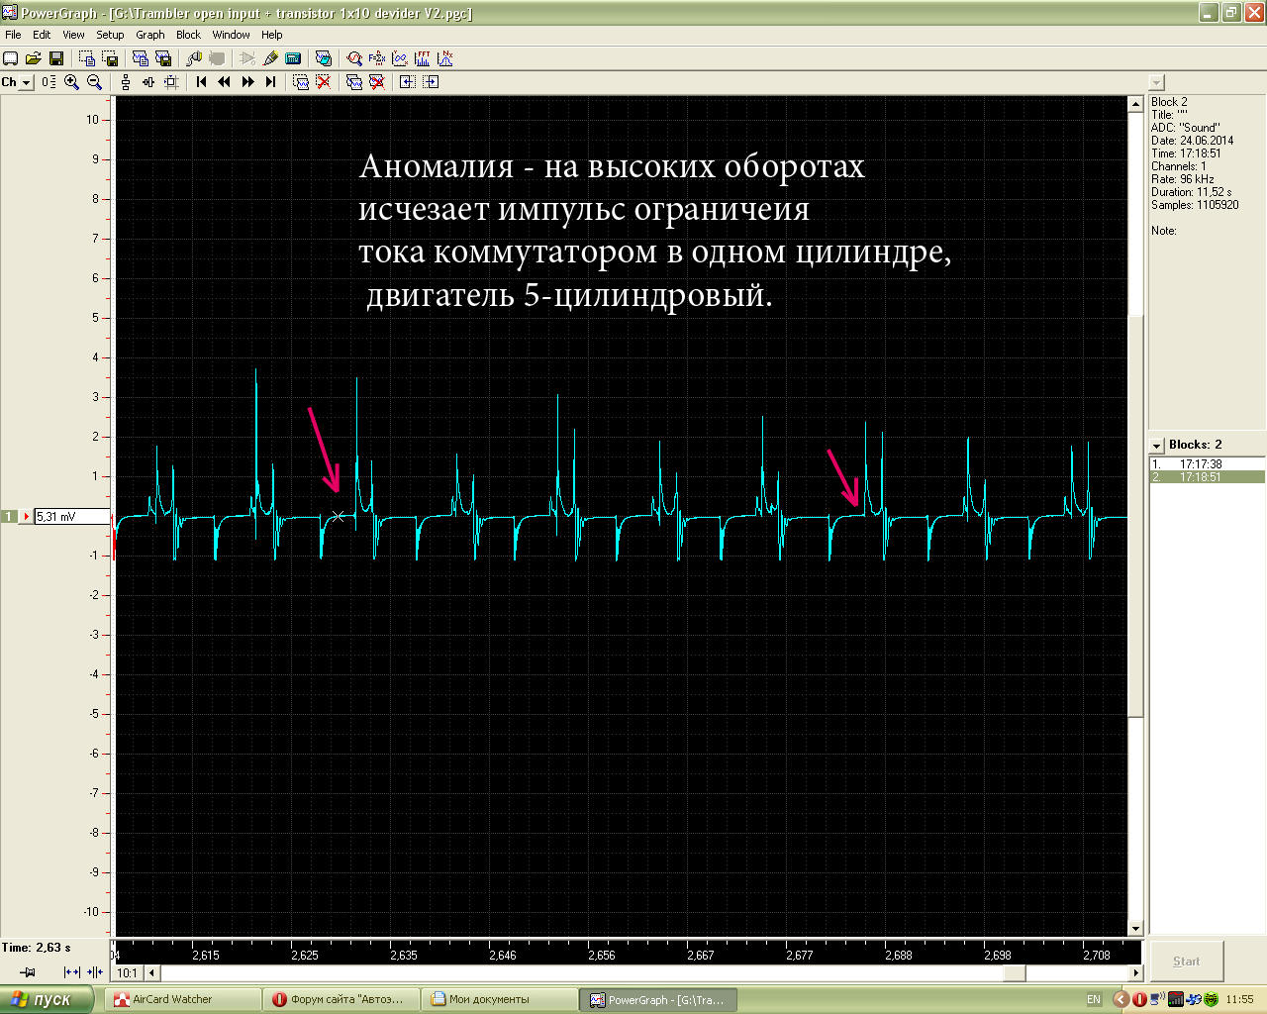
Task: Open the FFT spectrum analysis tool
Action: click(423, 58)
